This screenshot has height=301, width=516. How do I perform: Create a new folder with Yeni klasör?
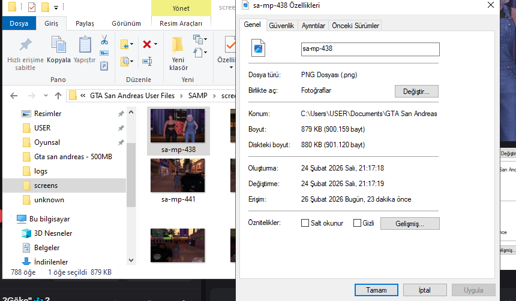click(x=178, y=54)
